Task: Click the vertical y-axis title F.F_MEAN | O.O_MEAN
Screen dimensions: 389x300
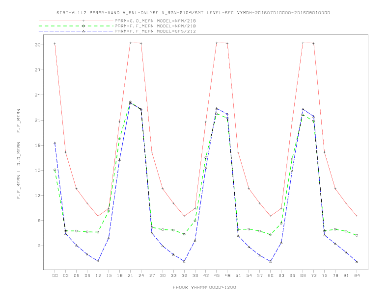Action: (19, 154)
